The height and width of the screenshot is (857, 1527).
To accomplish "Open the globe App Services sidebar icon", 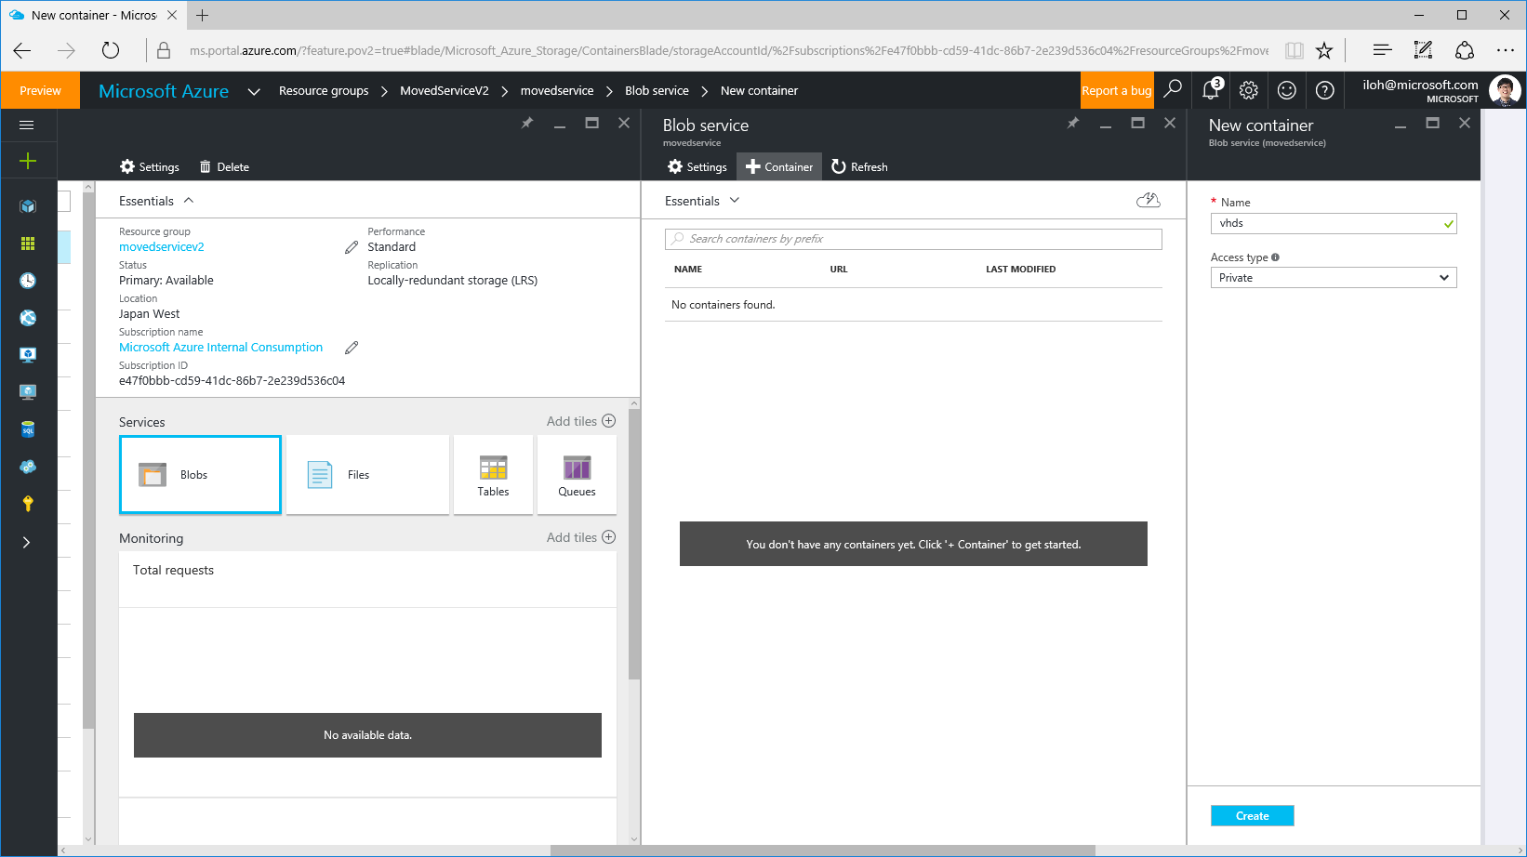I will coord(28,318).
